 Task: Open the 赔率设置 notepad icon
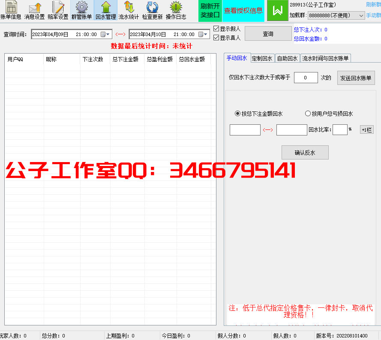click(58, 10)
